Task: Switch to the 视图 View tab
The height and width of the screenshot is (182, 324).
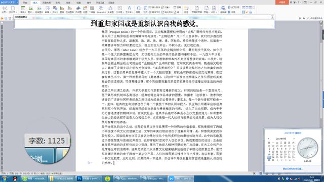Action: [x=78, y=3]
